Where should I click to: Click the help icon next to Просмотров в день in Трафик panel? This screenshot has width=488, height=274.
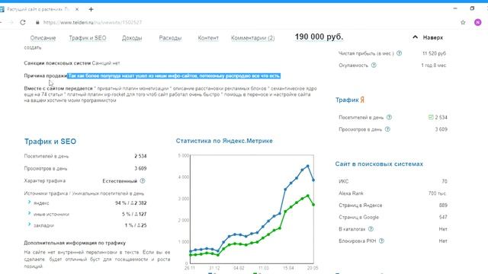387,129
